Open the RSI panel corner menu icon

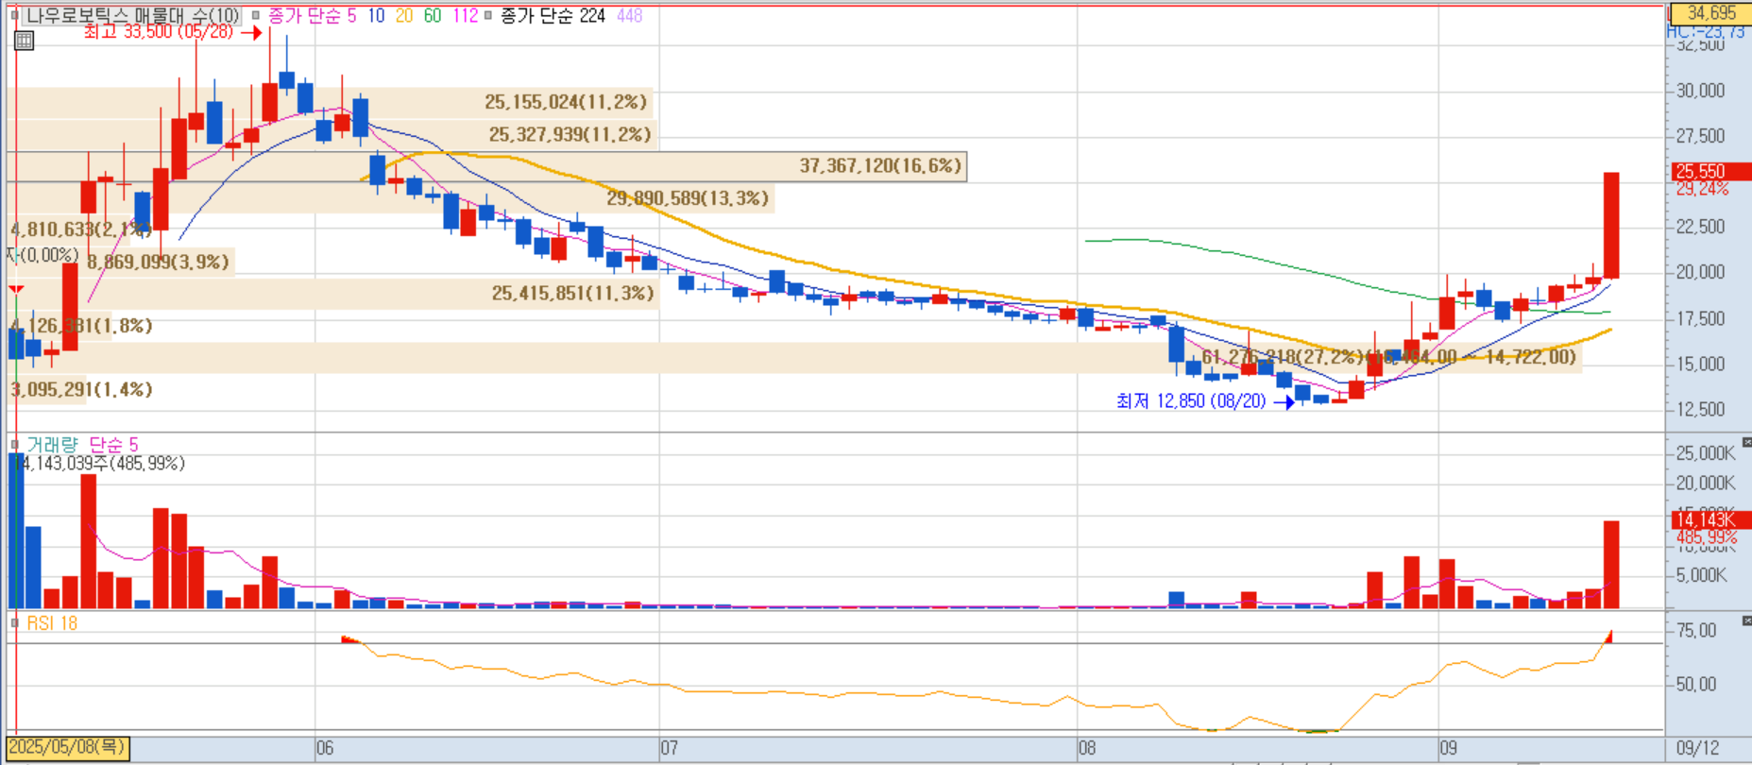[1746, 620]
